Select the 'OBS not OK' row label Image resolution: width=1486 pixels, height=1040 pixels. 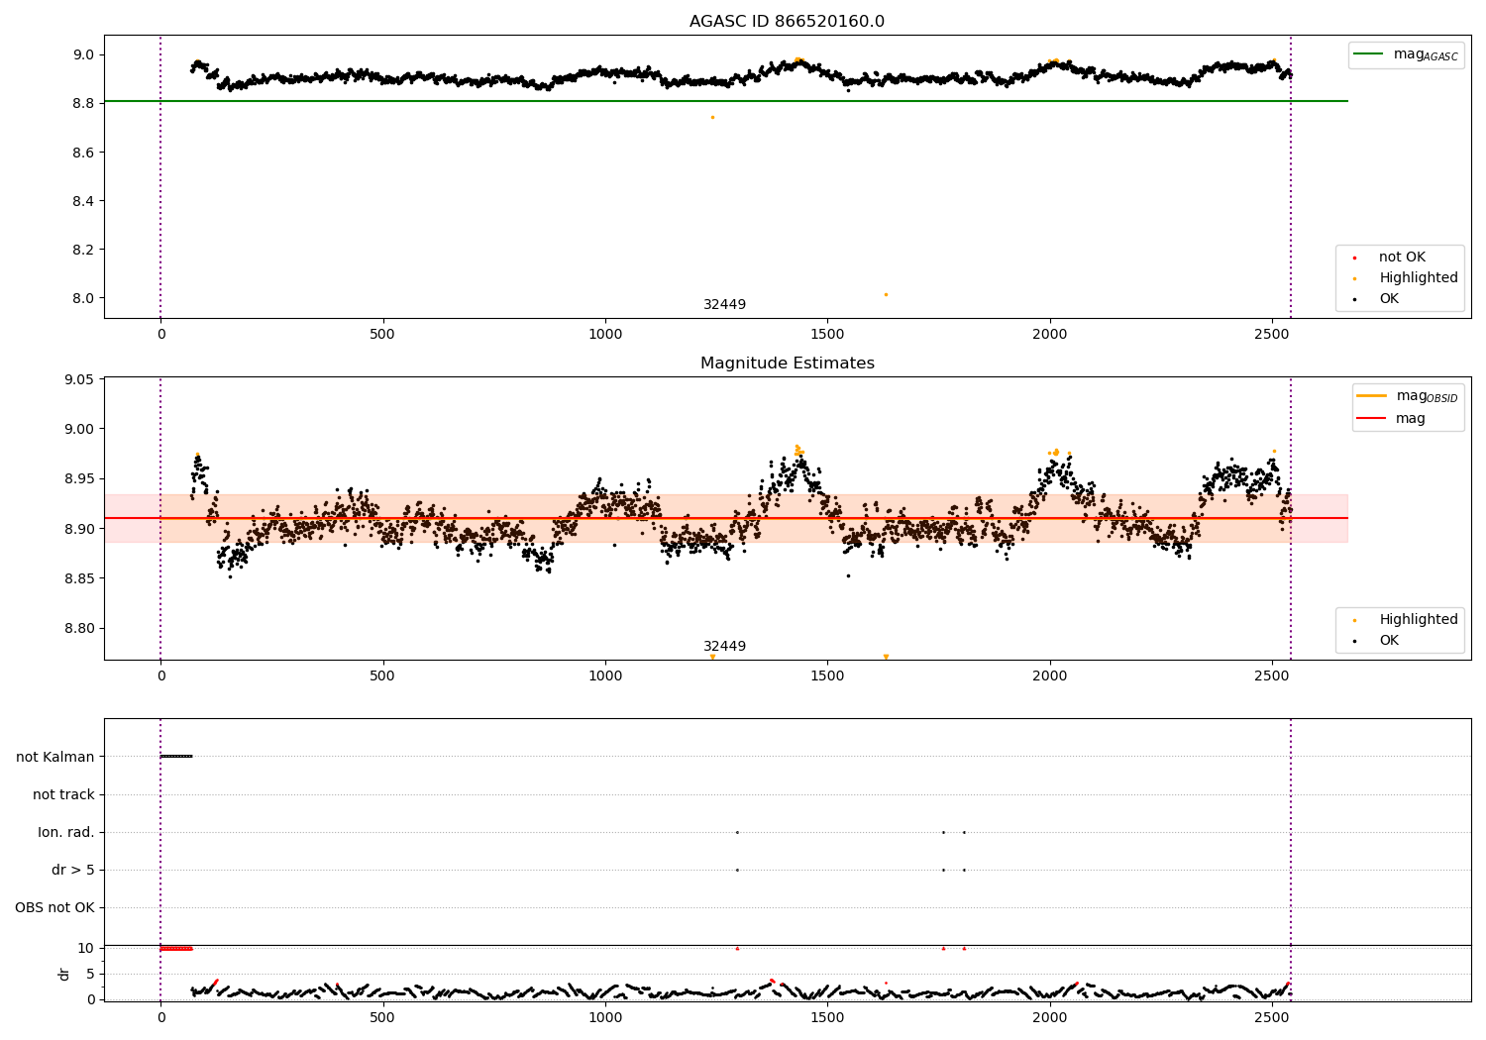54,907
